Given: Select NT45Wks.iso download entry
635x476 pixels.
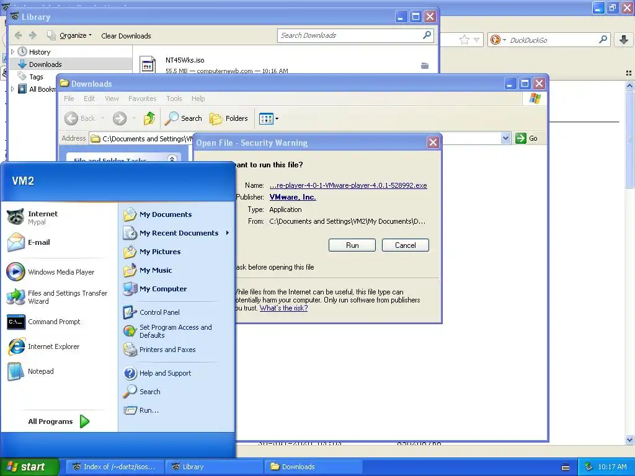Looking at the screenshot, I should pyautogui.click(x=285, y=64).
